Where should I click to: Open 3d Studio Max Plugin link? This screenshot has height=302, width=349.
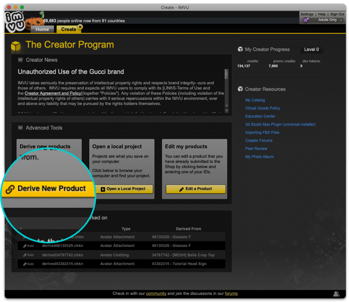click(280, 124)
